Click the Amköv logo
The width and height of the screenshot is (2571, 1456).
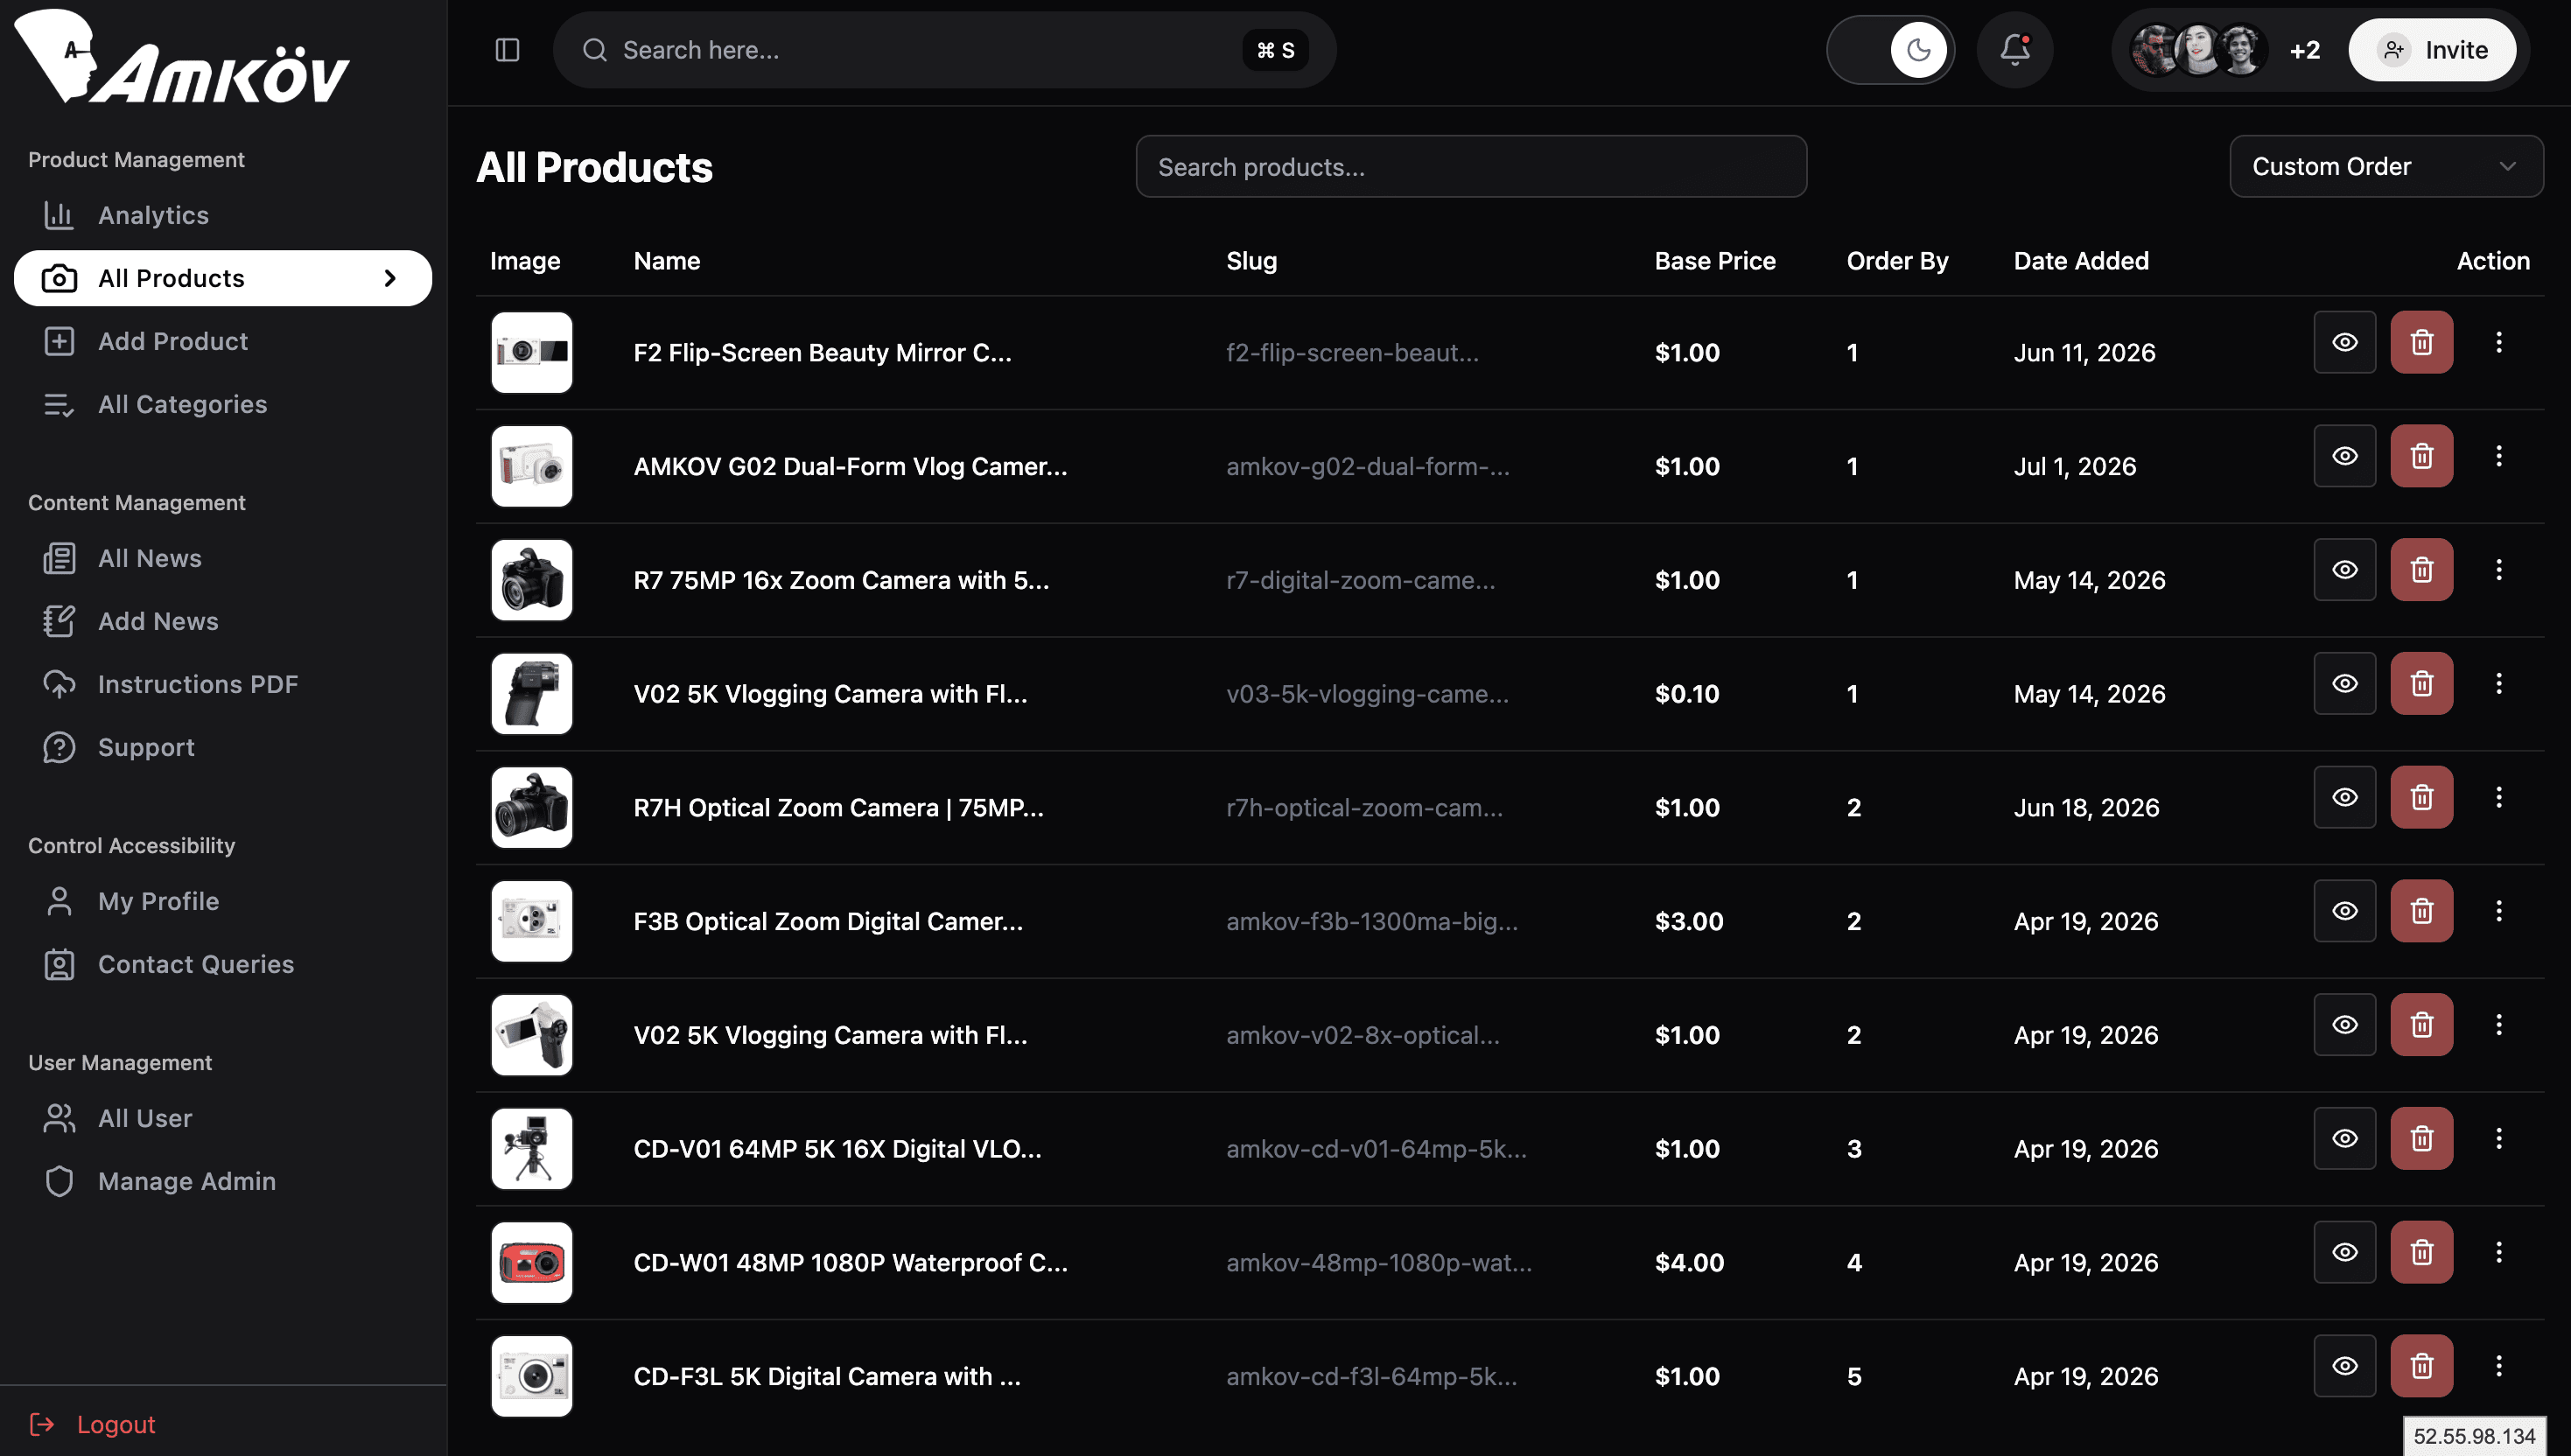(183, 57)
